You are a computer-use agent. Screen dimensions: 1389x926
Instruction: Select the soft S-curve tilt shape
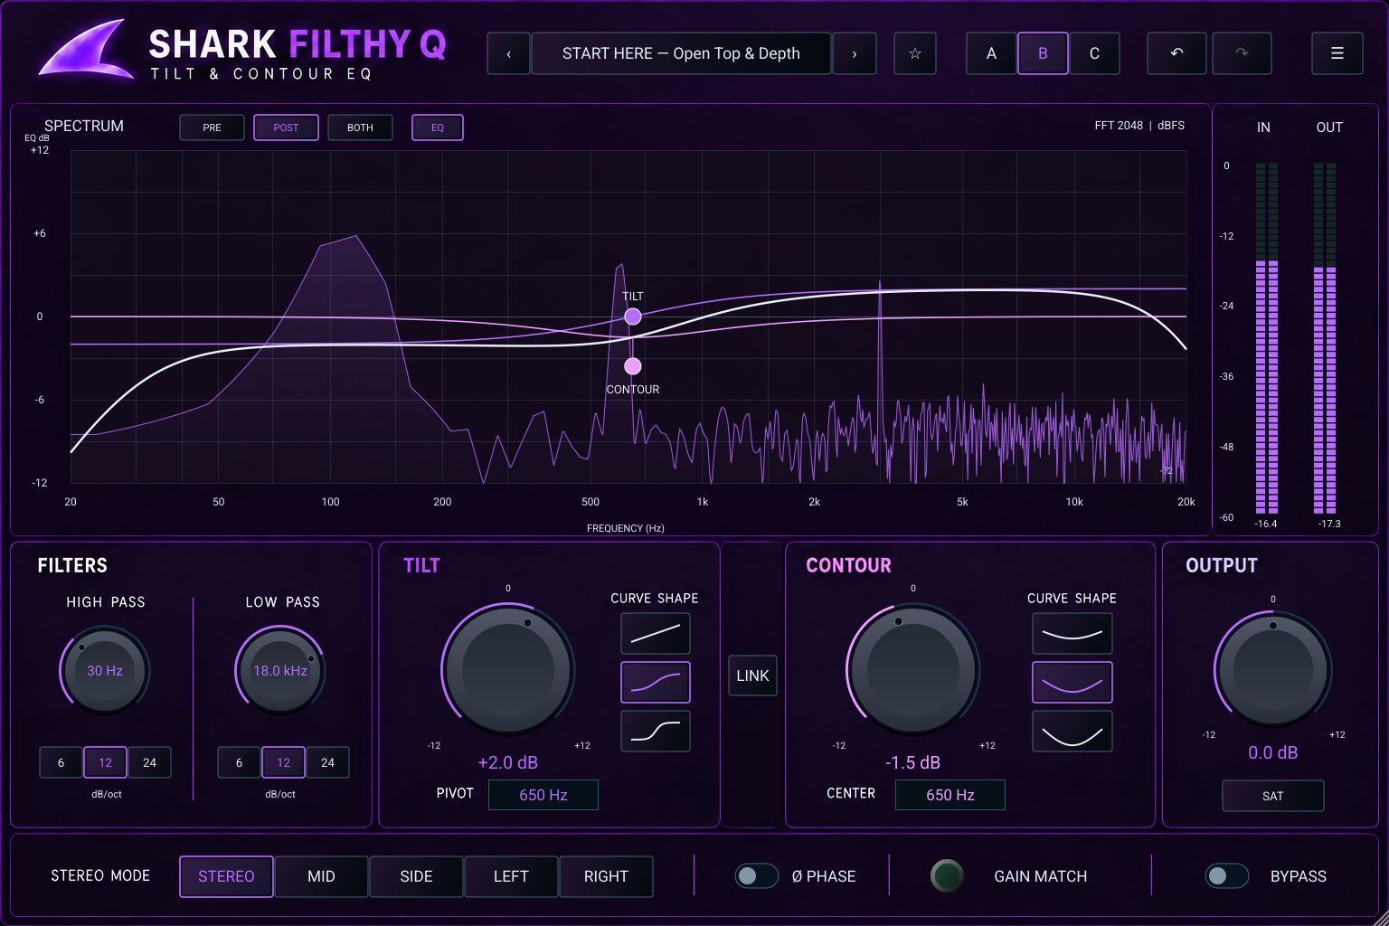656,682
